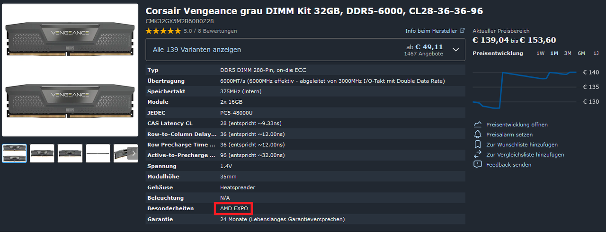Select the 6M price history range
This screenshot has height=232, width=606.
click(x=581, y=53)
